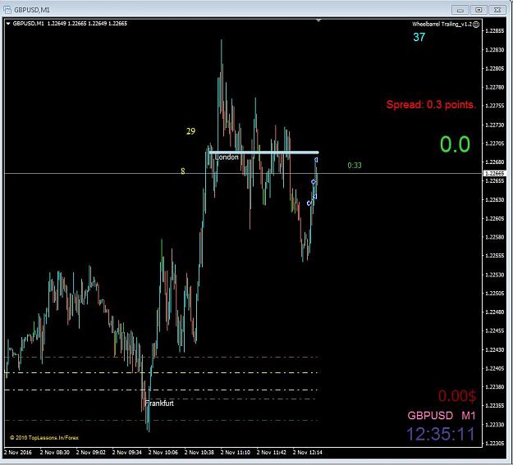The image size is (513, 465).
Task: Click the smiley face Expert Advisor icon
Action: pyautogui.click(x=476, y=25)
